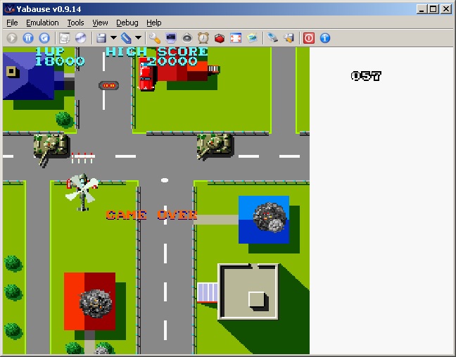Toggle the alarm clock frame limiter icon
This screenshot has height=357, width=456.
point(203,38)
